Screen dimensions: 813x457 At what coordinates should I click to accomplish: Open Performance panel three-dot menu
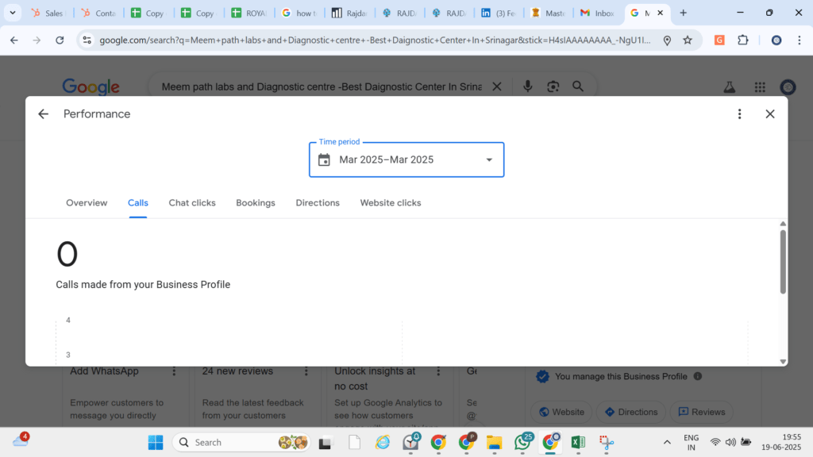[739, 114]
